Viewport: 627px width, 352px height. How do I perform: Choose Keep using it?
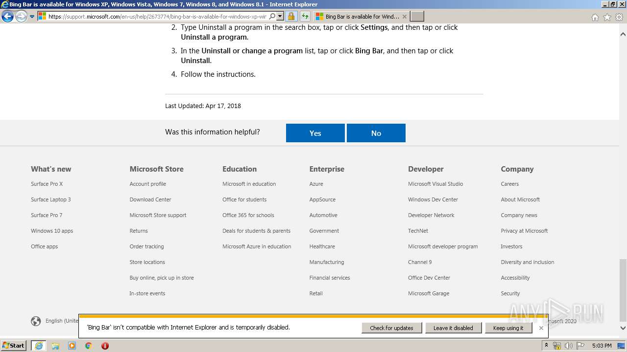tap(508, 328)
